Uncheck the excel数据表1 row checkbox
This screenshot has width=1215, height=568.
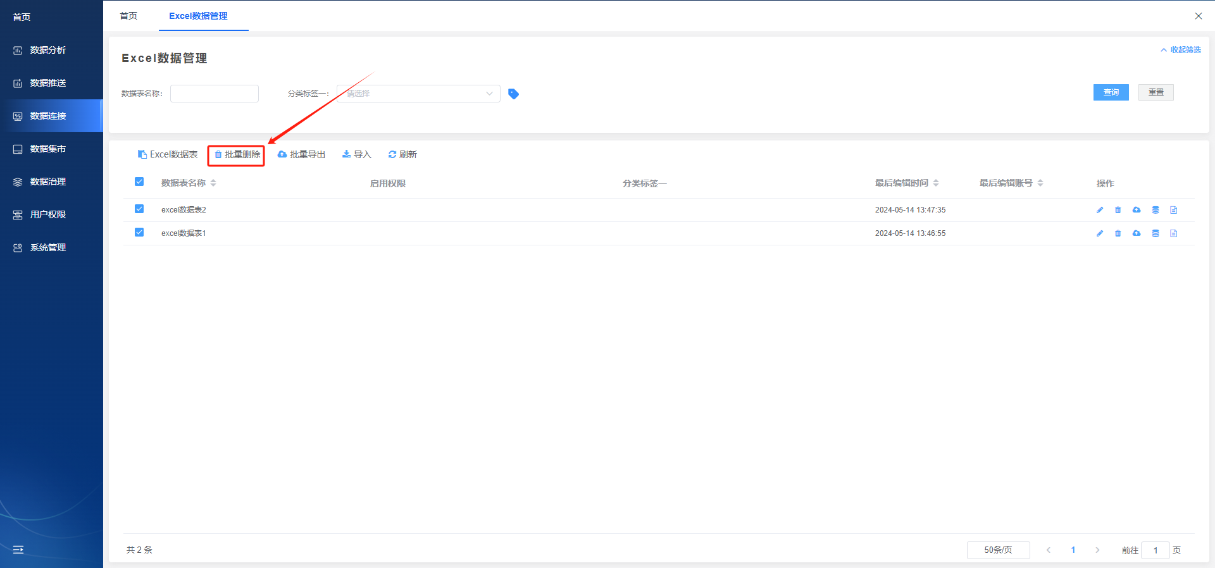tap(139, 232)
